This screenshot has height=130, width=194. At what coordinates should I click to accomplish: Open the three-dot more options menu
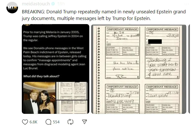[187, 4]
